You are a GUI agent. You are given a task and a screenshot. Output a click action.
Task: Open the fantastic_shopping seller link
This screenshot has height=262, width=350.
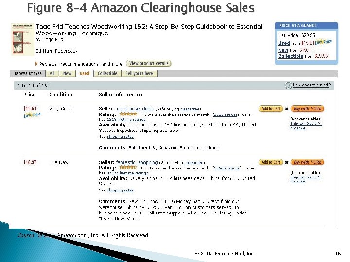pos(137,162)
